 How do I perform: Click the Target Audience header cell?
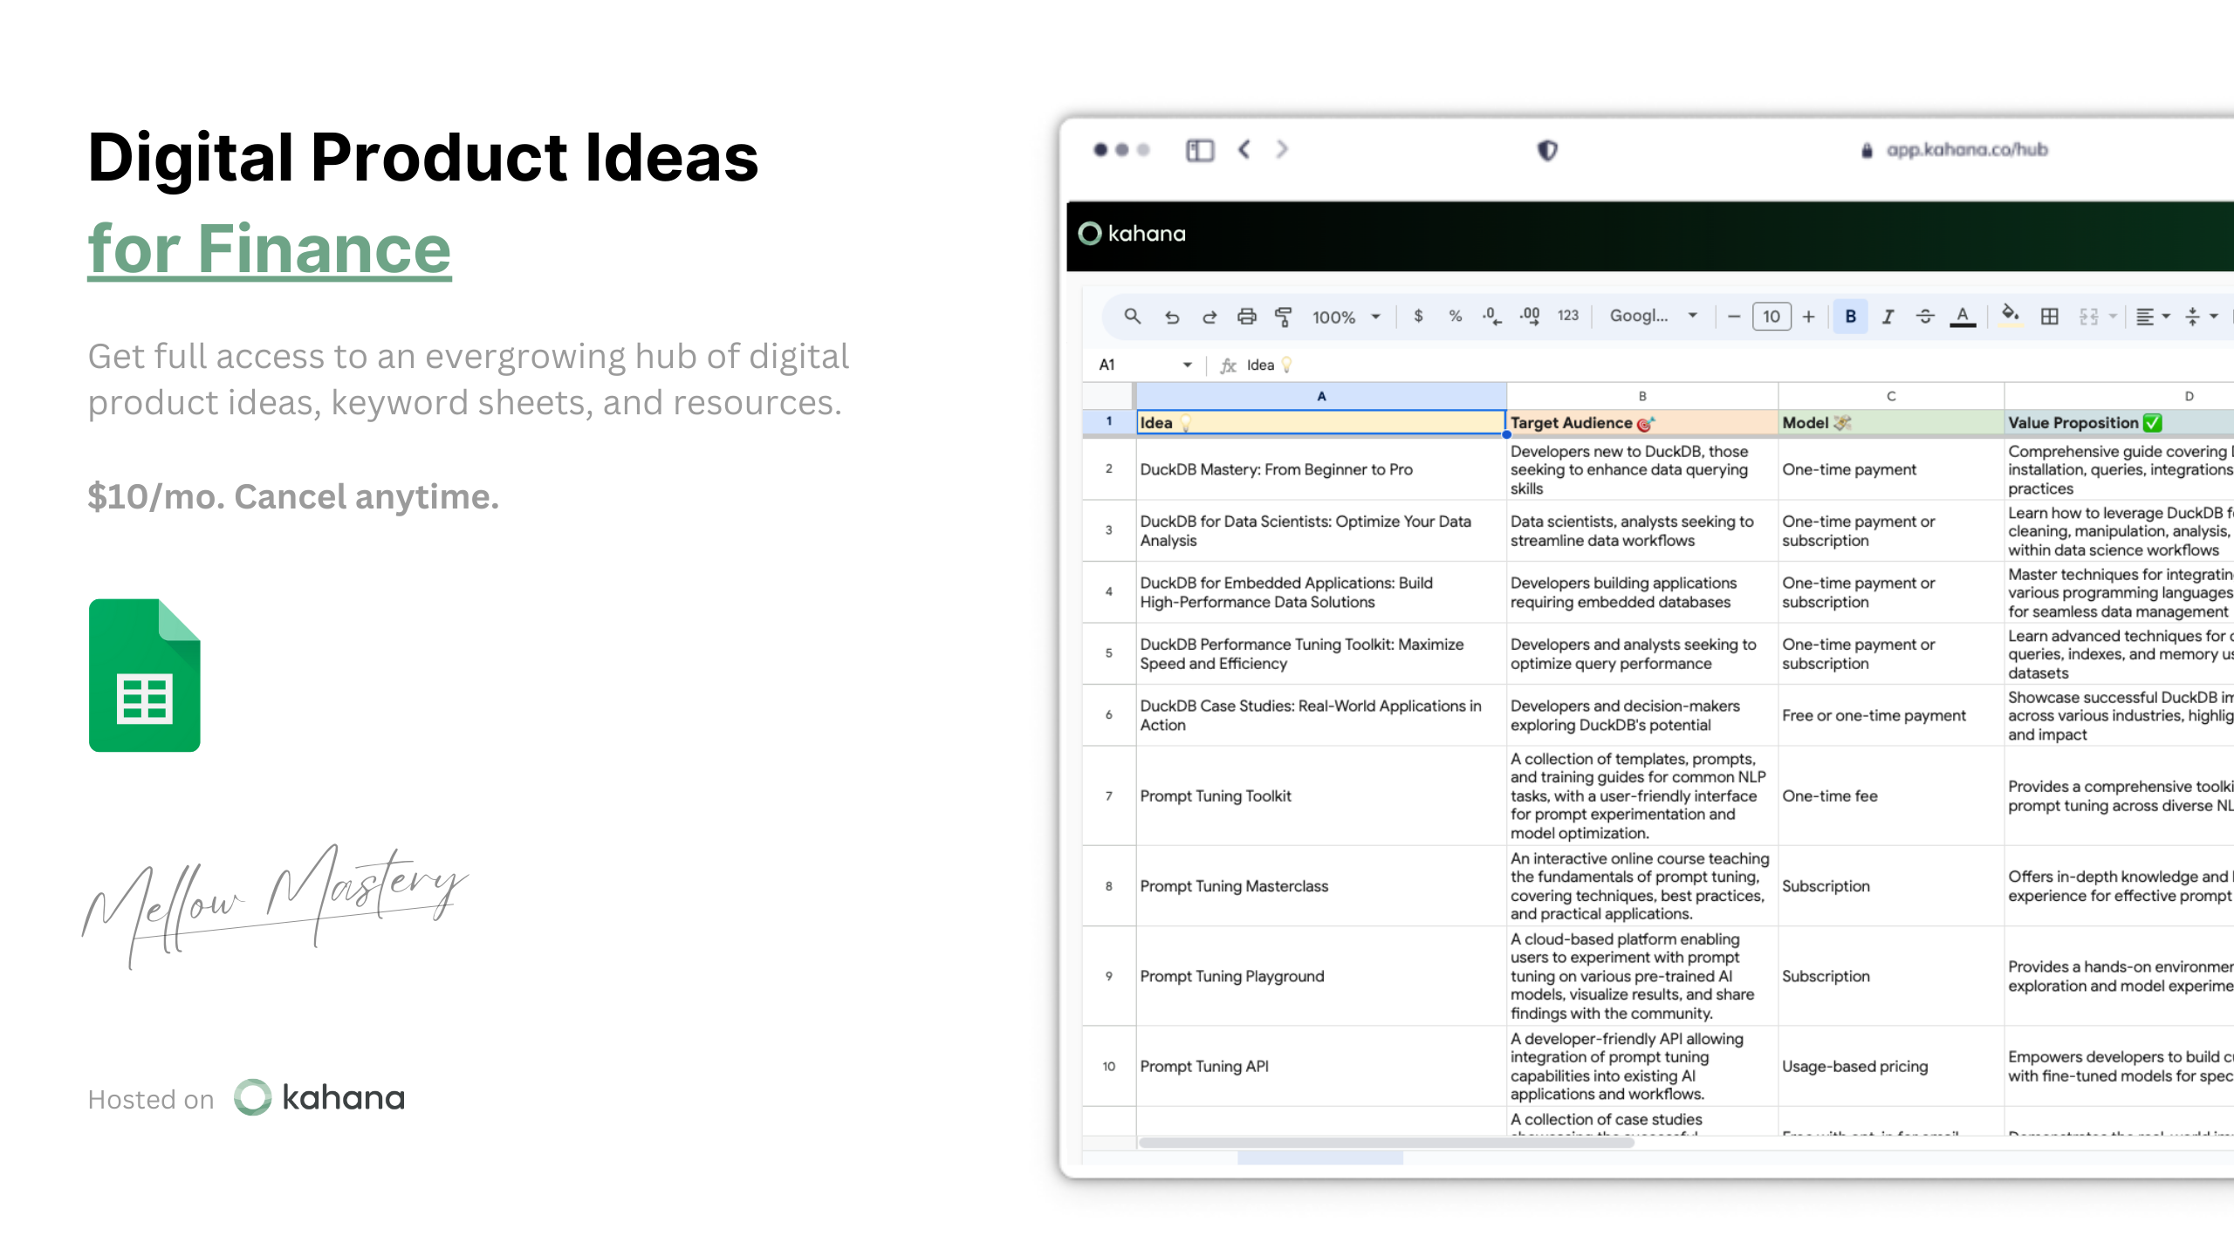point(1642,422)
